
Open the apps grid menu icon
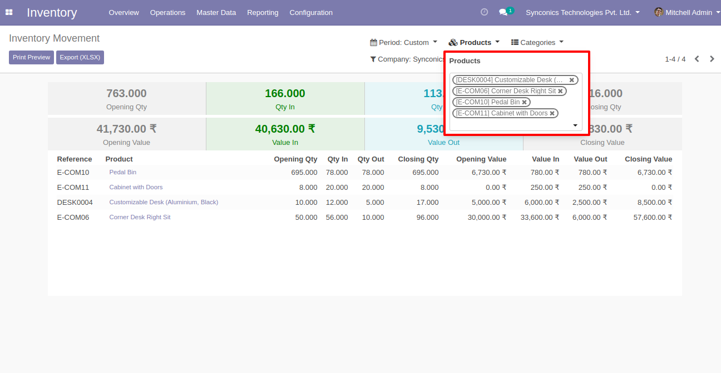click(9, 12)
